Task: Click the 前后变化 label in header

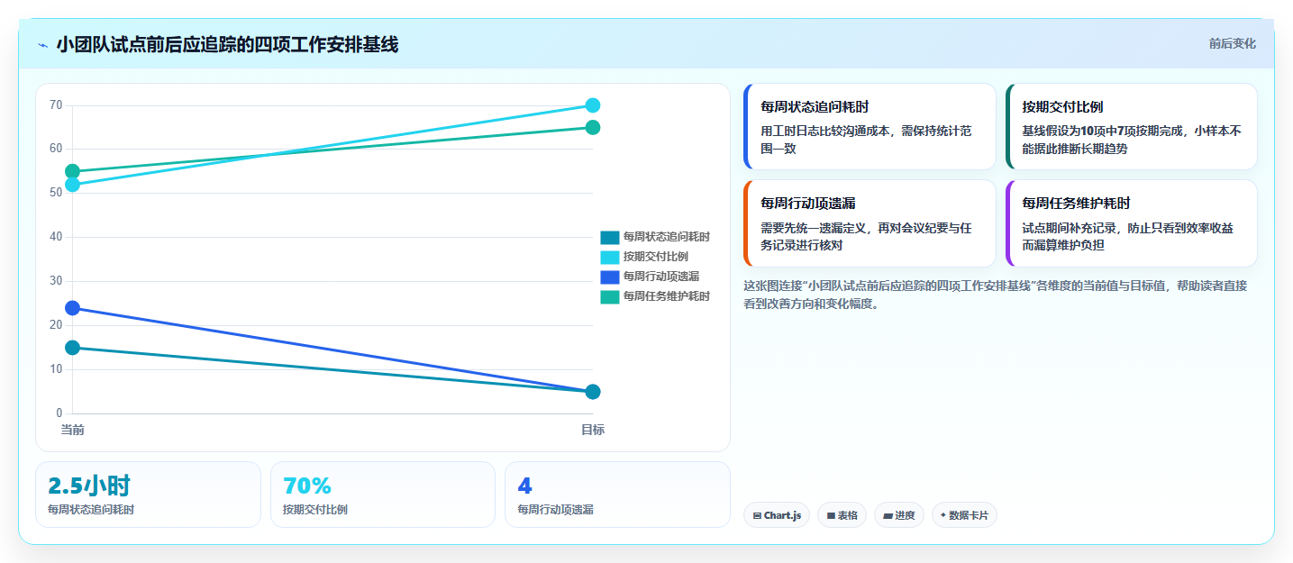Action: point(1232,44)
